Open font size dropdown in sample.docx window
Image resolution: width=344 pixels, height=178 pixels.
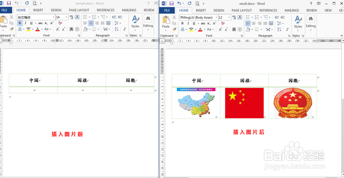point(67,17)
